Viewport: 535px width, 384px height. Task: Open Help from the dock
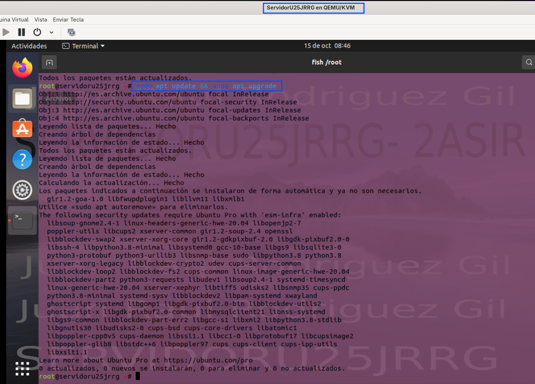22,160
